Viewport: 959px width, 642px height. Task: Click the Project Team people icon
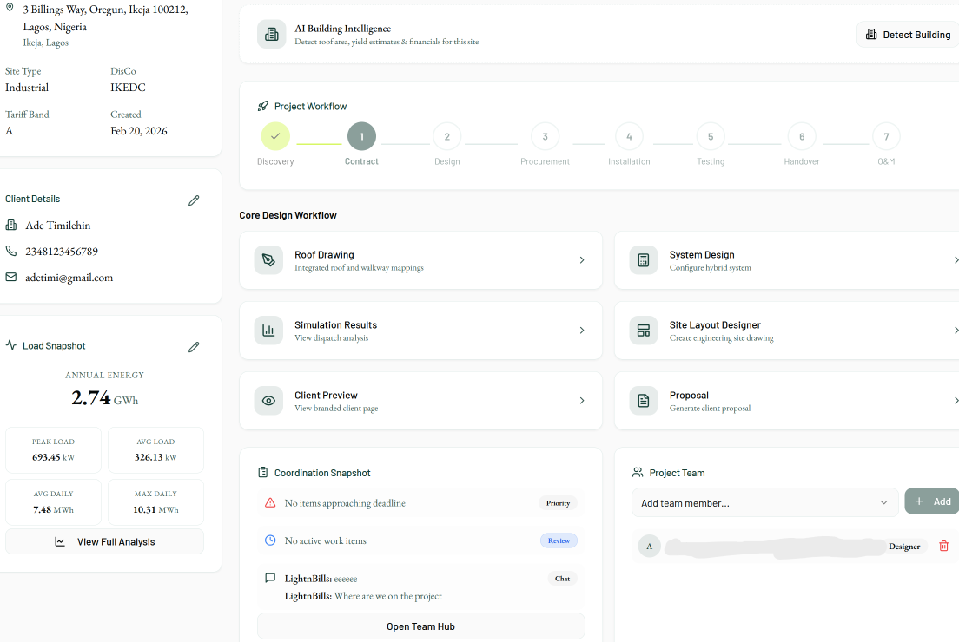click(x=638, y=472)
